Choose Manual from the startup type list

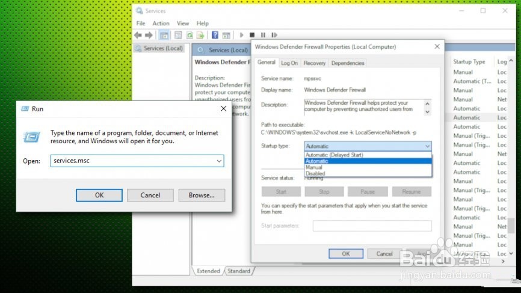368,167
